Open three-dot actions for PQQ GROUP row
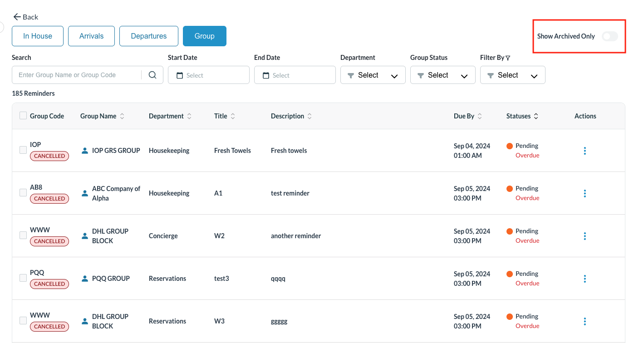 pyautogui.click(x=585, y=279)
